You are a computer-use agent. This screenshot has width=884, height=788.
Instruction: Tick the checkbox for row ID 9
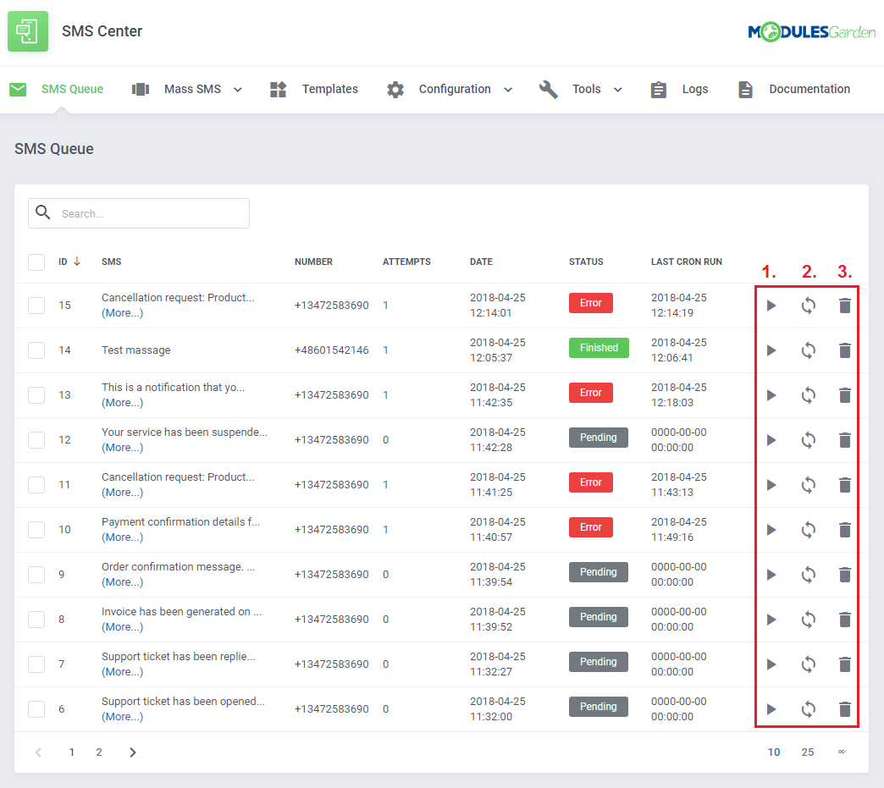click(x=36, y=575)
